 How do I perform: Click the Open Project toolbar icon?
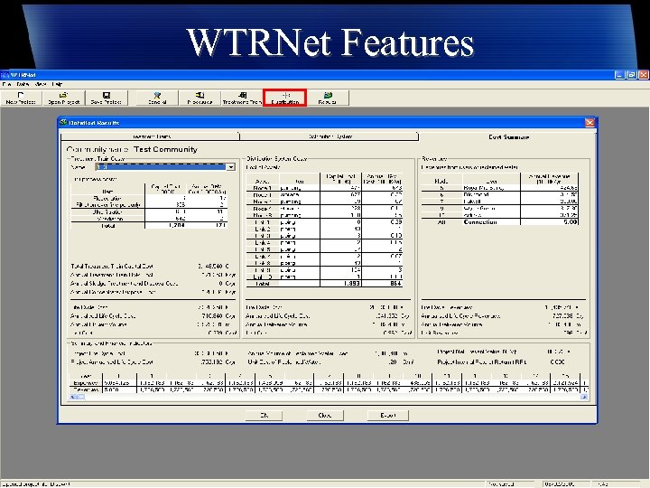62,98
